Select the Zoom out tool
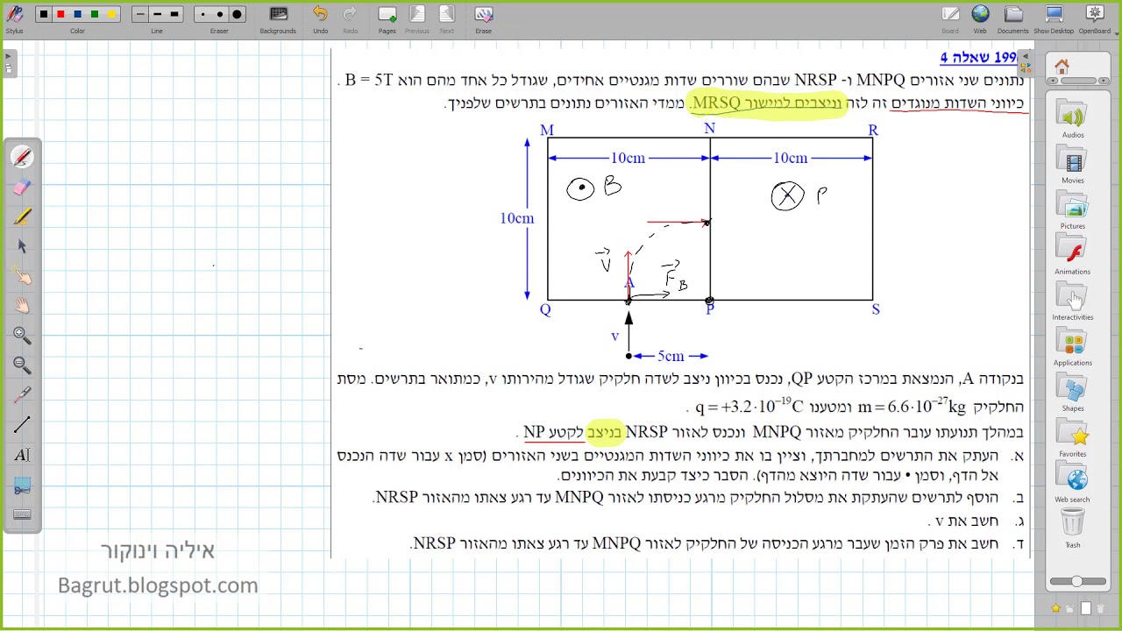Screen dimensions: 1122x631 click(x=23, y=365)
